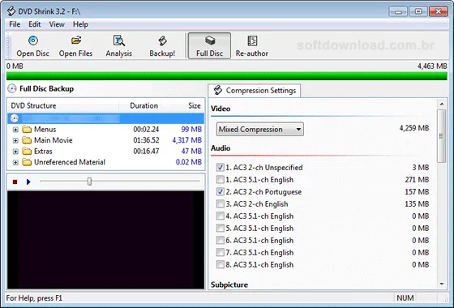Click the Duration column header
This screenshot has width=454, height=308.
pyautogui.click(x=140, y=105)
